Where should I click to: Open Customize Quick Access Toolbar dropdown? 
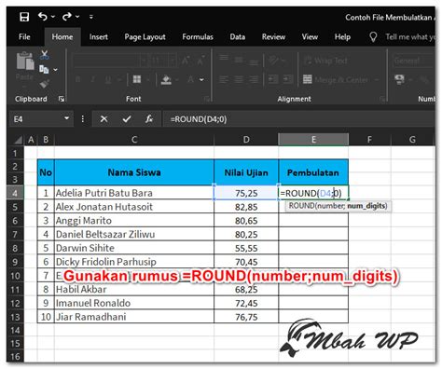pos(91,17)
